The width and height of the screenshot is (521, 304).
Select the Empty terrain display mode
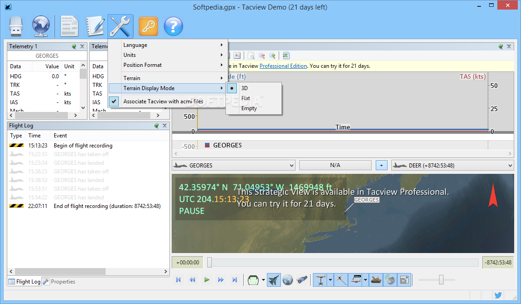[x=254, y=108]
